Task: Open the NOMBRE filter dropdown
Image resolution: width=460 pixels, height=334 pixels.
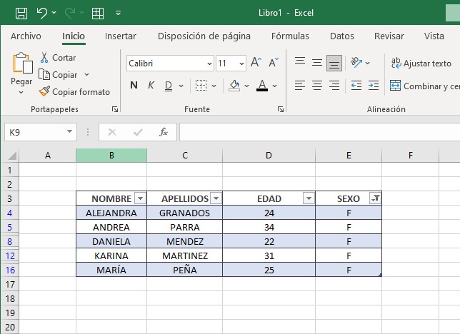Action: [x=140, y=198]
